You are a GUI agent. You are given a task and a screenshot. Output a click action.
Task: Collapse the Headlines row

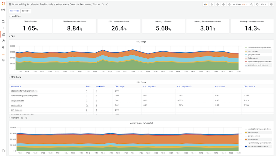point(15,16)
